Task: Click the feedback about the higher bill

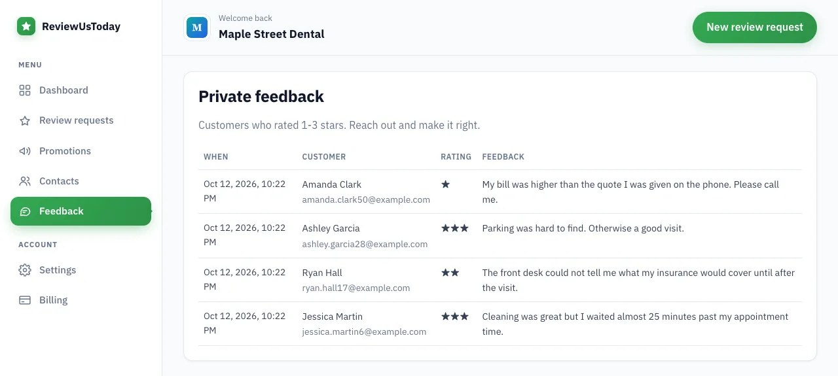Action: click(x=630, y=192)
